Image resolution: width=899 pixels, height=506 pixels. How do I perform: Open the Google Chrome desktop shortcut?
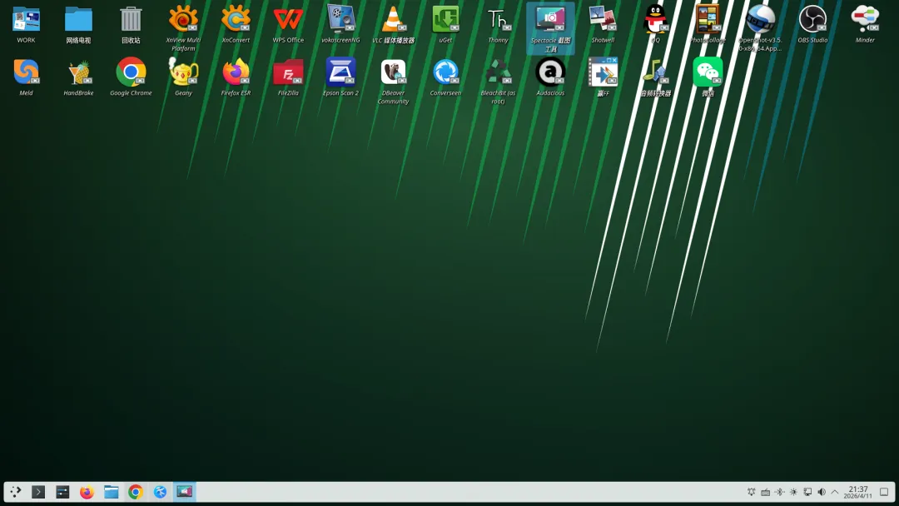[131, 72]
